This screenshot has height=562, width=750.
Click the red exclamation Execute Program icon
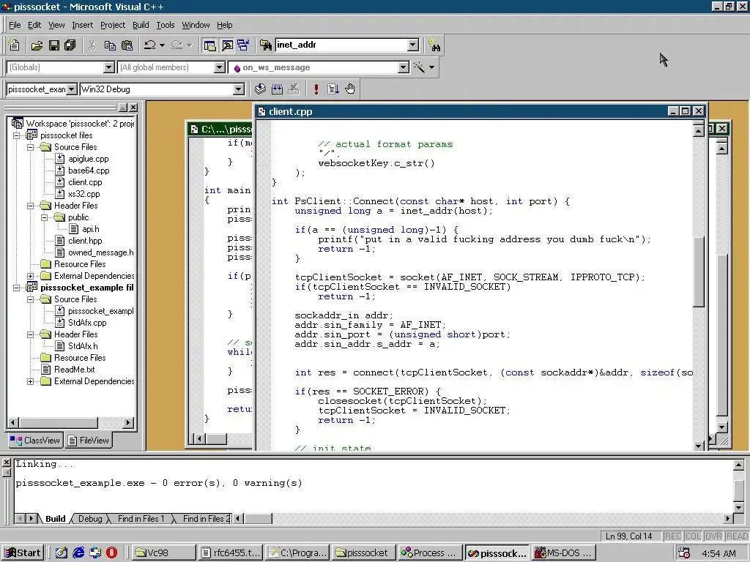(316, 89)
